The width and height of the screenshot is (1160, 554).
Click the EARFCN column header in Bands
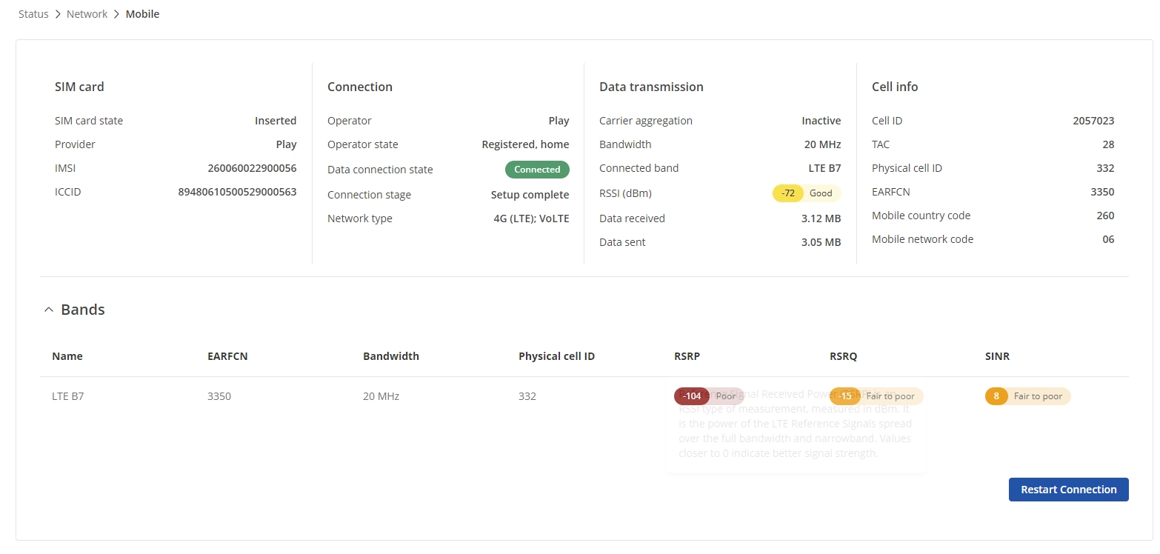(227, 356)
